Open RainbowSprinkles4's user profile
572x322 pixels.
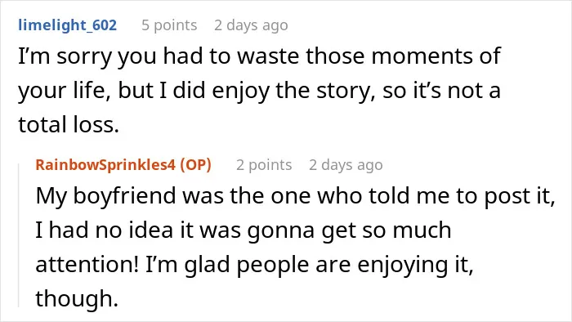(105, 165)
